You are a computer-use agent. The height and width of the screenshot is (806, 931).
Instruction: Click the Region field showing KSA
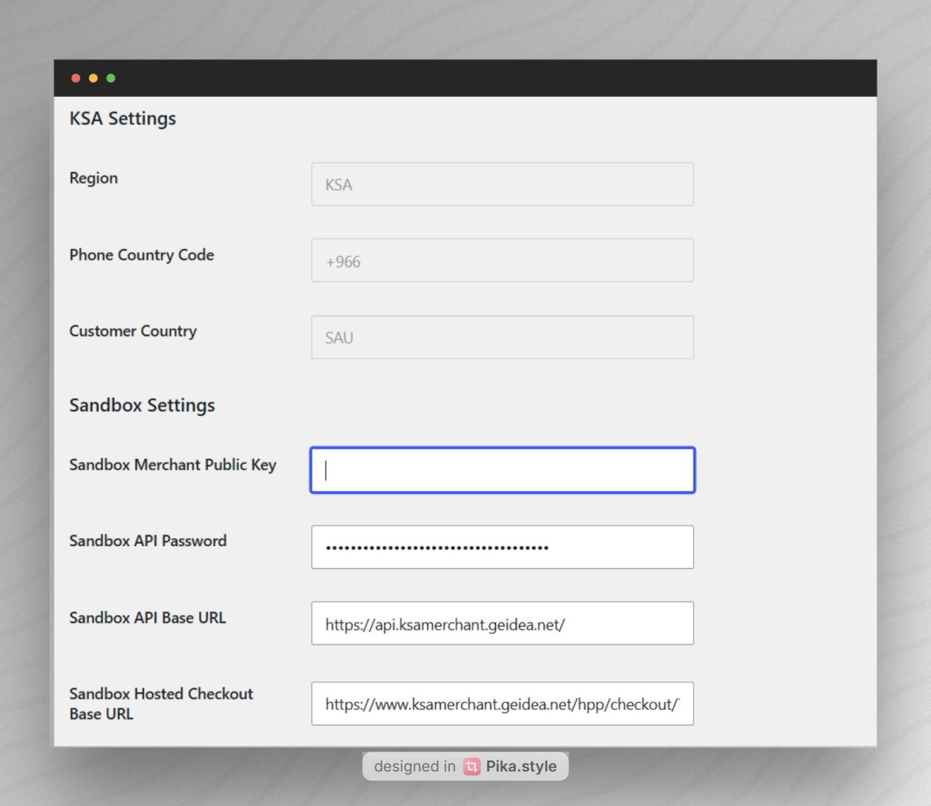pyautogui.click(x=503, y=184)
